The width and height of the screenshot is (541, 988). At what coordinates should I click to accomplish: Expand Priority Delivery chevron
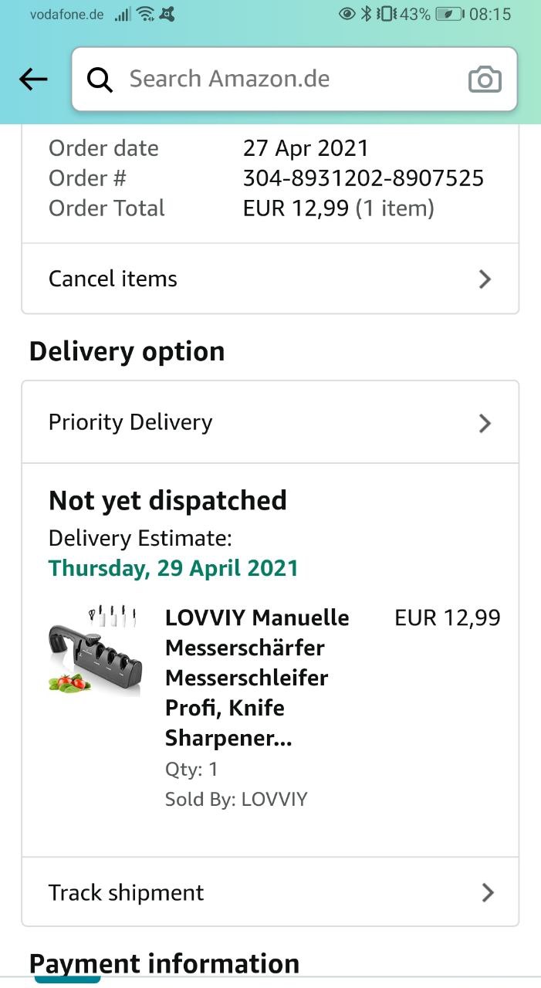(485, 423)
